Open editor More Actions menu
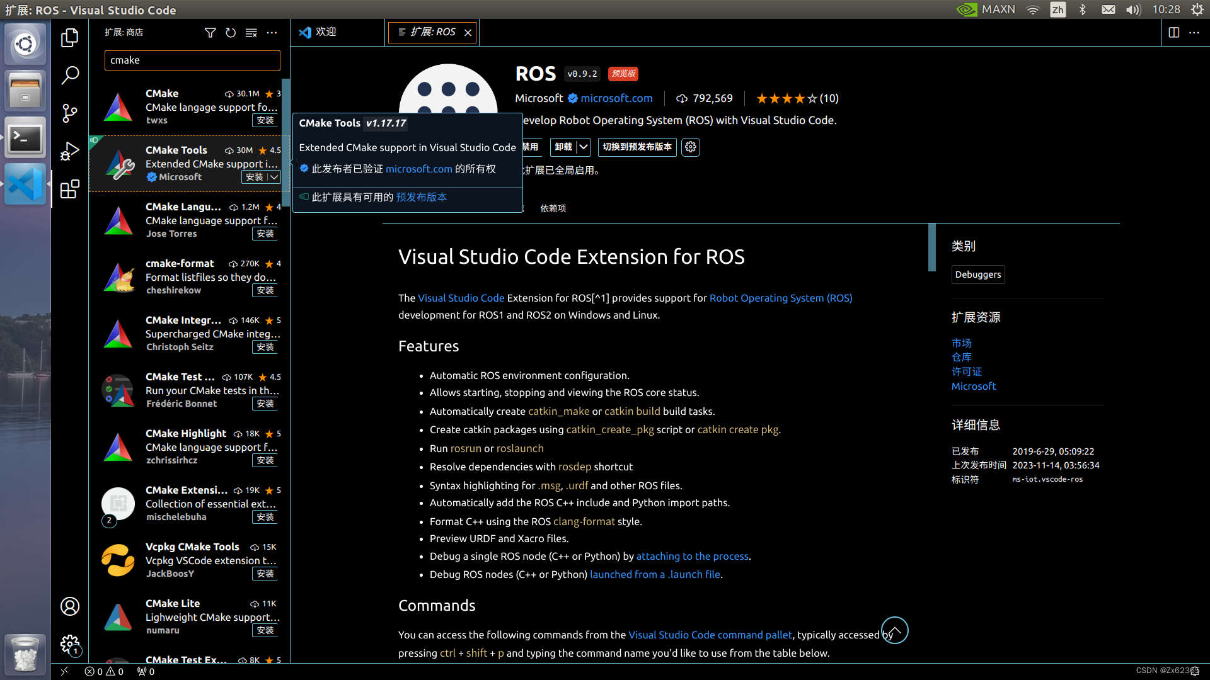This screenshot has height=680, width=1210. (1194, 33)
